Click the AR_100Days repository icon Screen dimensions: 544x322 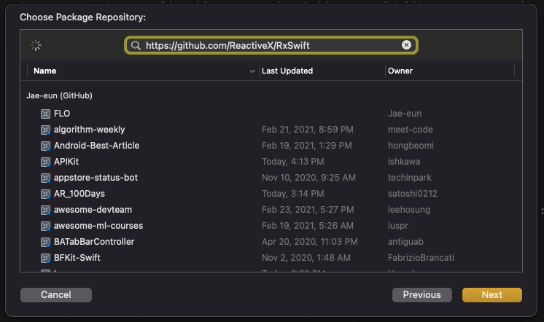[45, 194]
